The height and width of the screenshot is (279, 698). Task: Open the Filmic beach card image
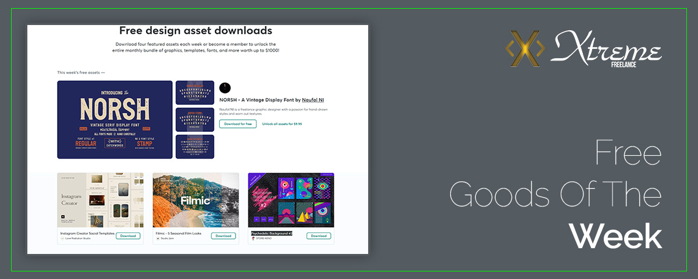[196, 200]
